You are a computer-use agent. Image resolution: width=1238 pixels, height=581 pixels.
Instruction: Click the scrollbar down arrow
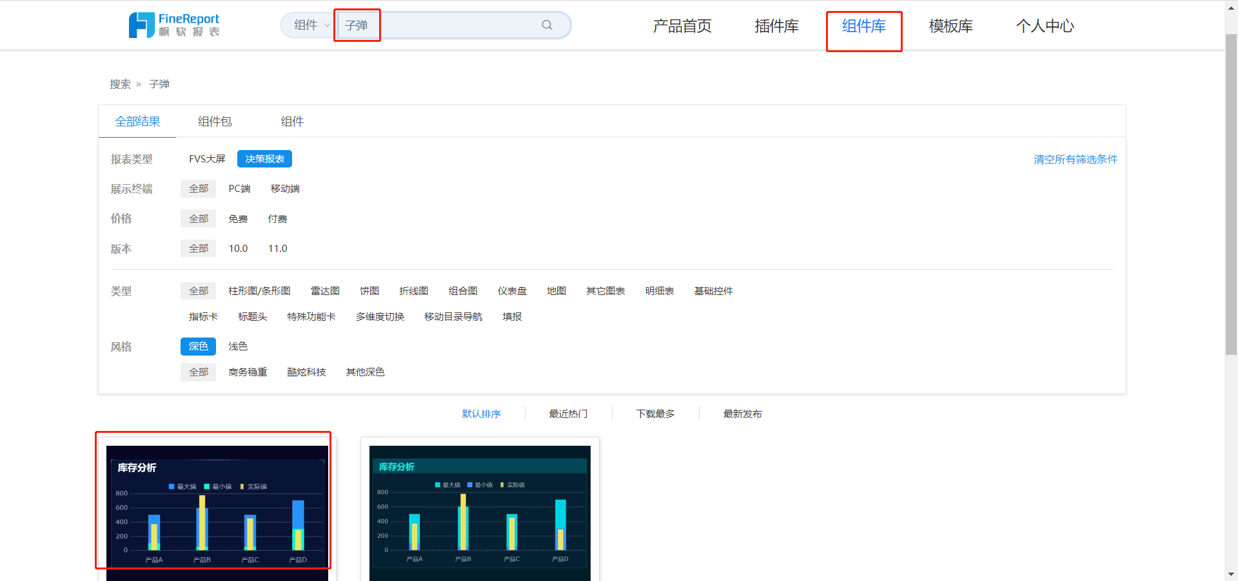(x=1231, y=574)
